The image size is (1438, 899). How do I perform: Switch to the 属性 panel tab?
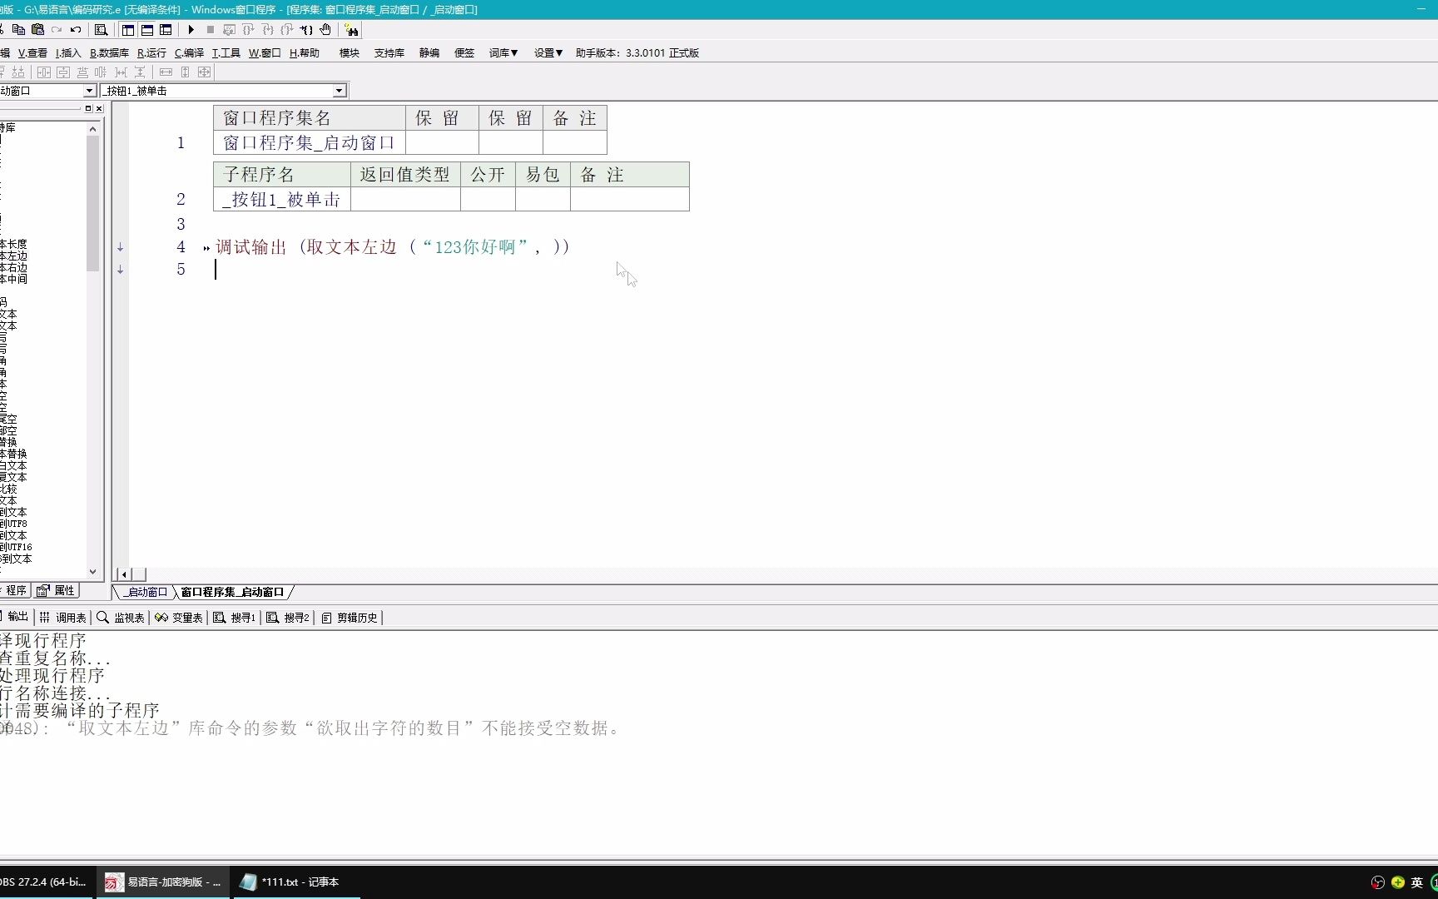[x=57, y=590]
